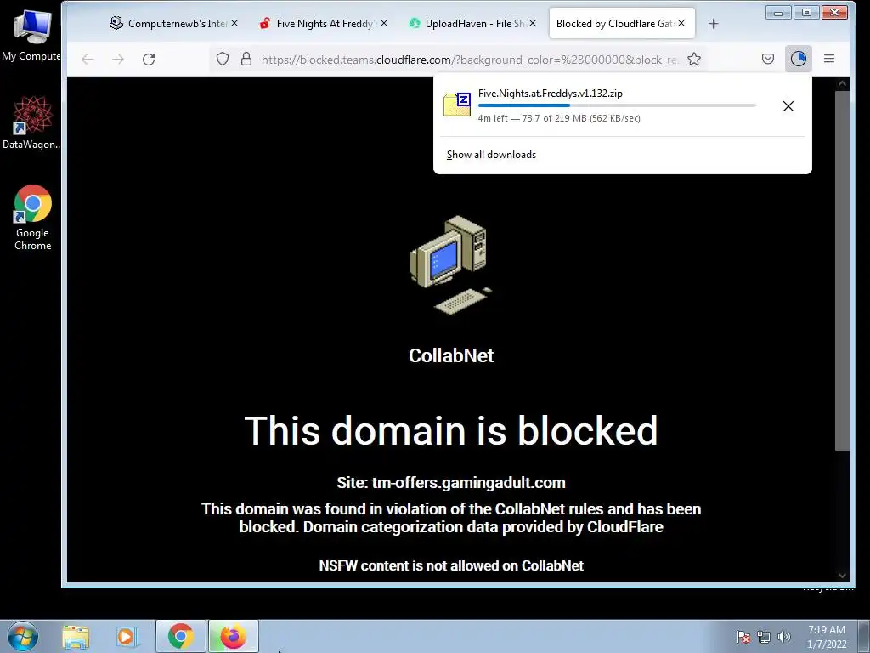Reload the current page

click(149, 60)
